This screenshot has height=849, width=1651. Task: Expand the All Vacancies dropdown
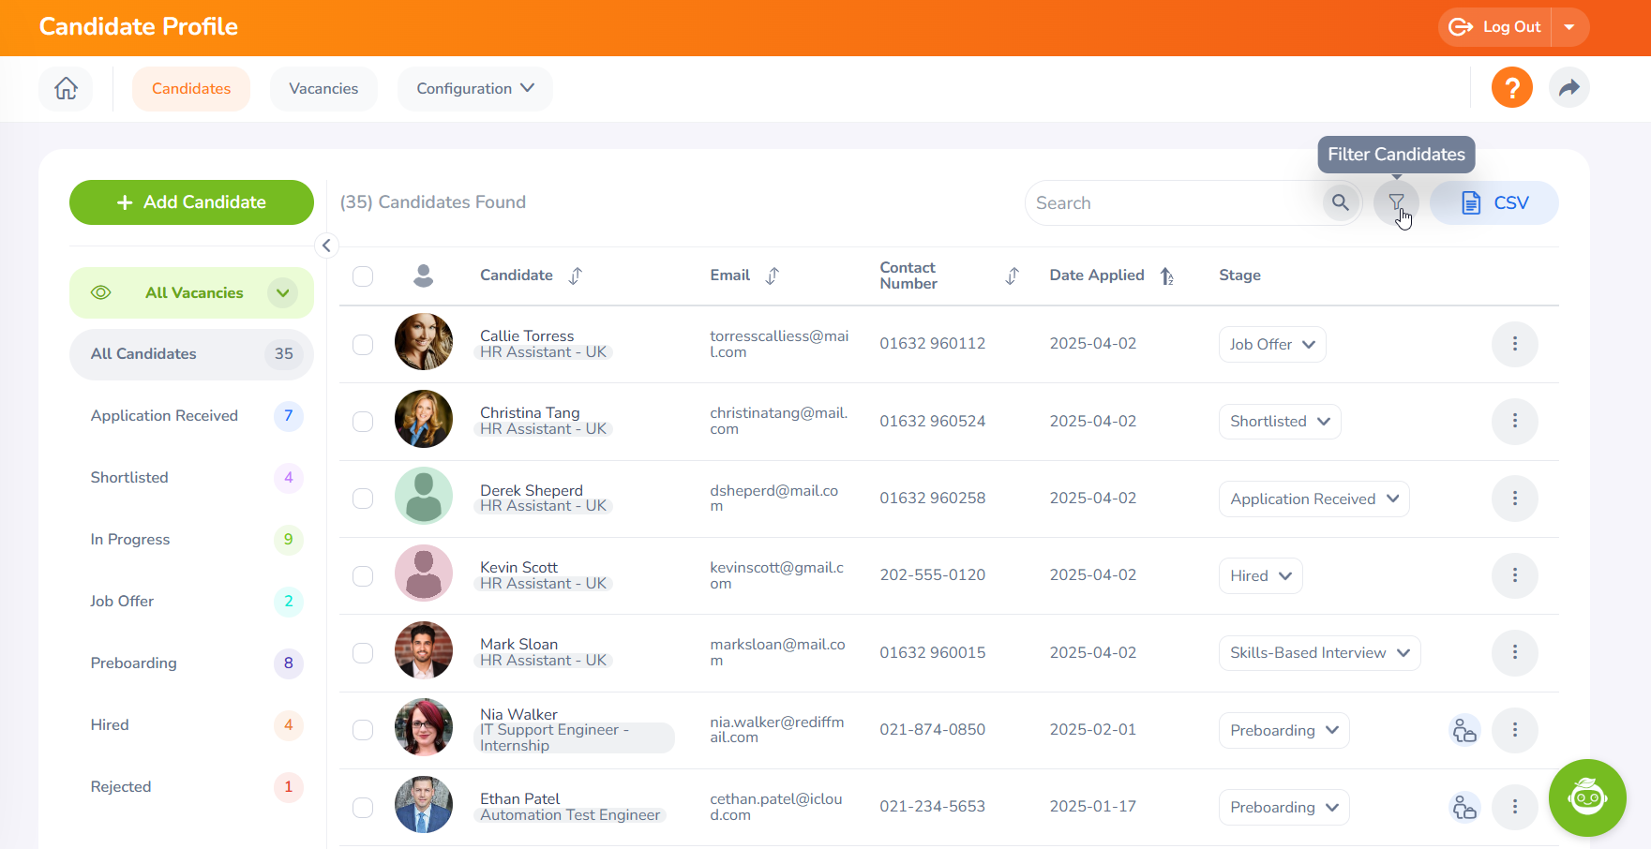[x=282, y=292]
